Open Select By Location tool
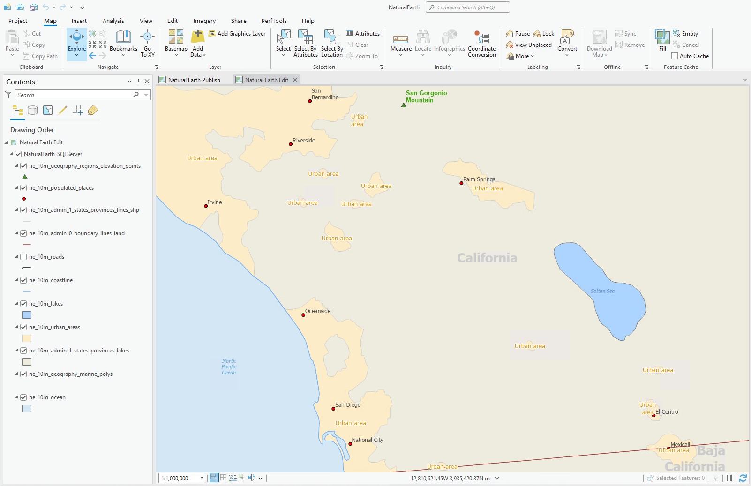The image size is (751, 486). (x=332, y=43)
